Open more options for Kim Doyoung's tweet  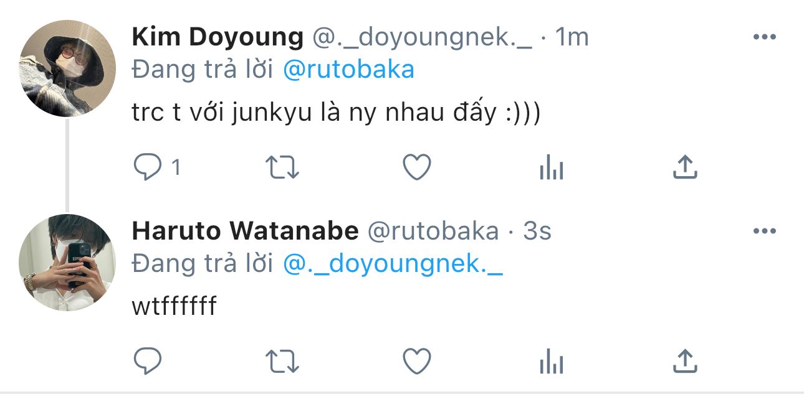click(764, 37)
